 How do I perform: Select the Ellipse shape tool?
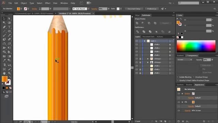pyautogui.click(x=9, y=31)
